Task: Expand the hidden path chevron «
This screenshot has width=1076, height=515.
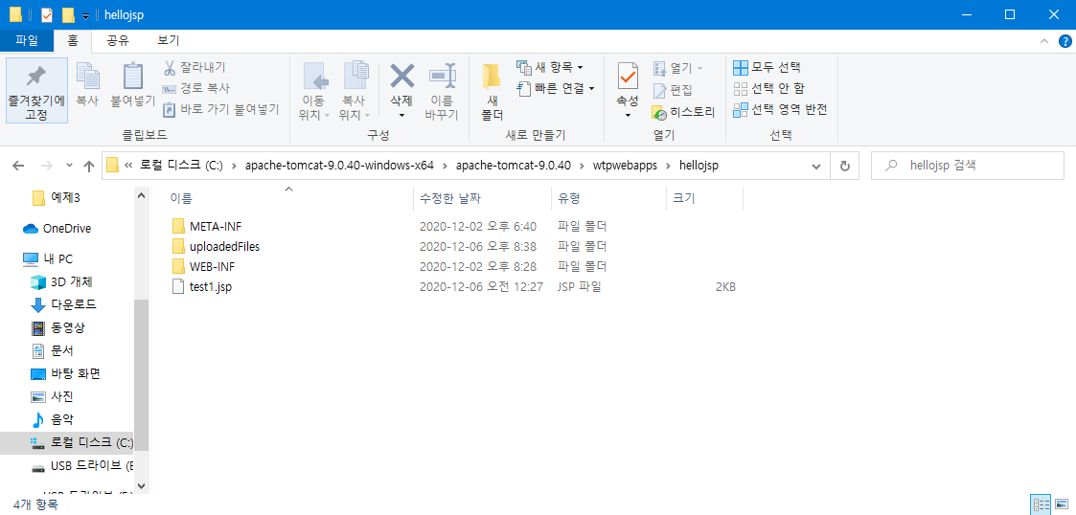Action: [128, 166]
